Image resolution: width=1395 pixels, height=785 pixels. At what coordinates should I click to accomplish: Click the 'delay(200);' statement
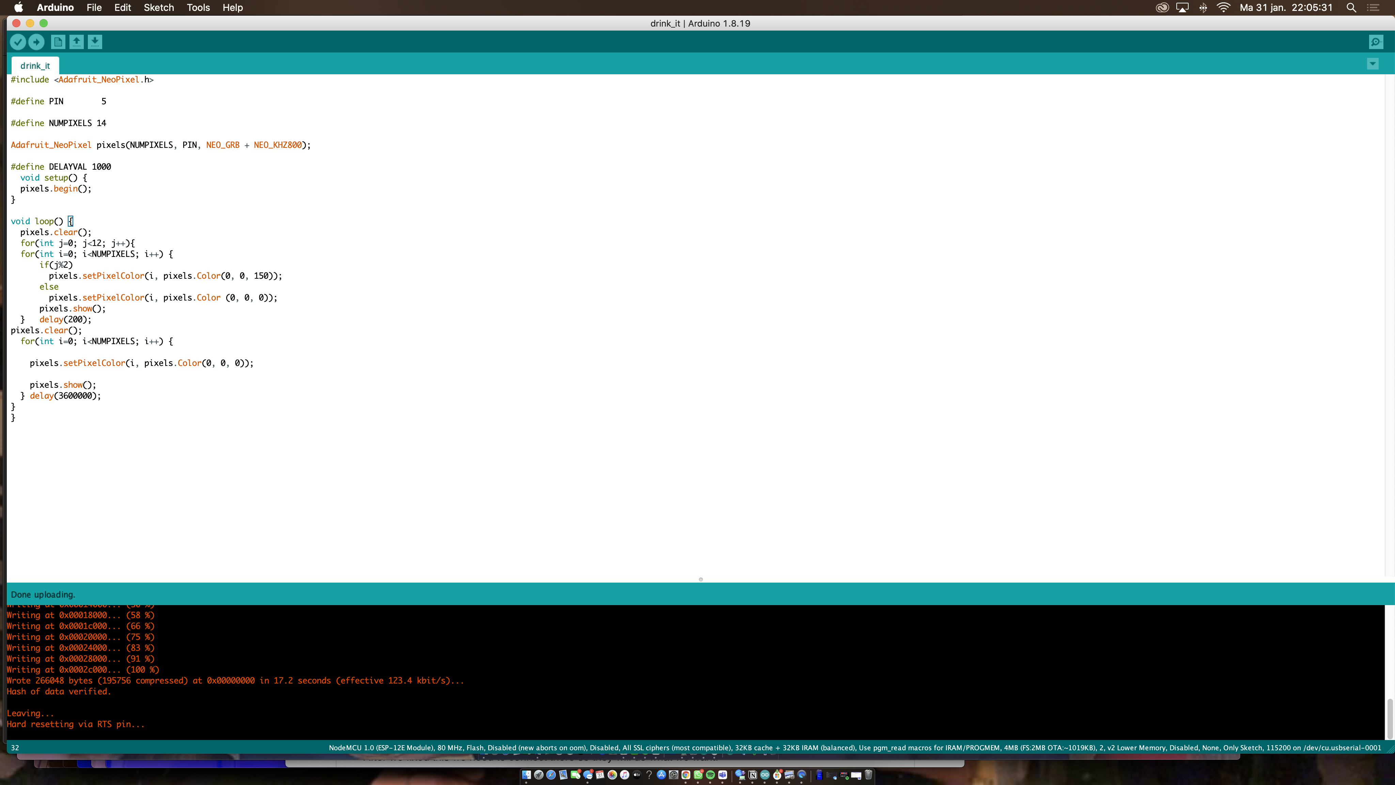point(65,320)
